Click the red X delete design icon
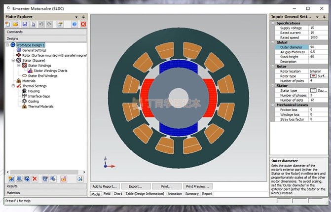The height and width of the screenshot is (212, 331). click(83, 24)
